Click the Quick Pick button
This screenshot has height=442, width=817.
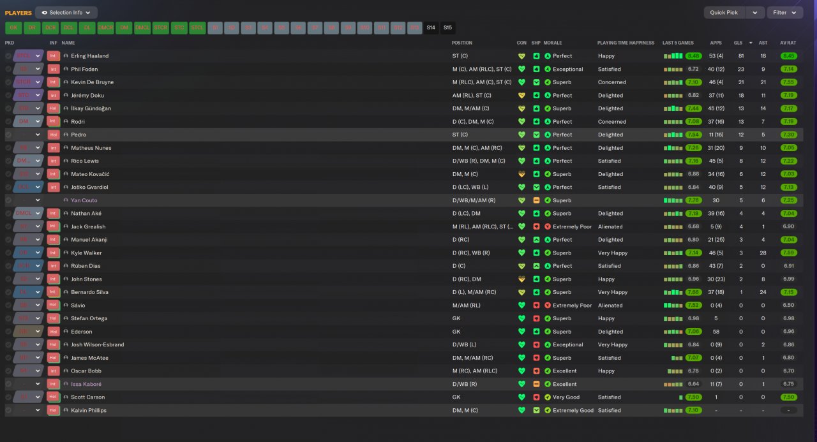point(724,13)
